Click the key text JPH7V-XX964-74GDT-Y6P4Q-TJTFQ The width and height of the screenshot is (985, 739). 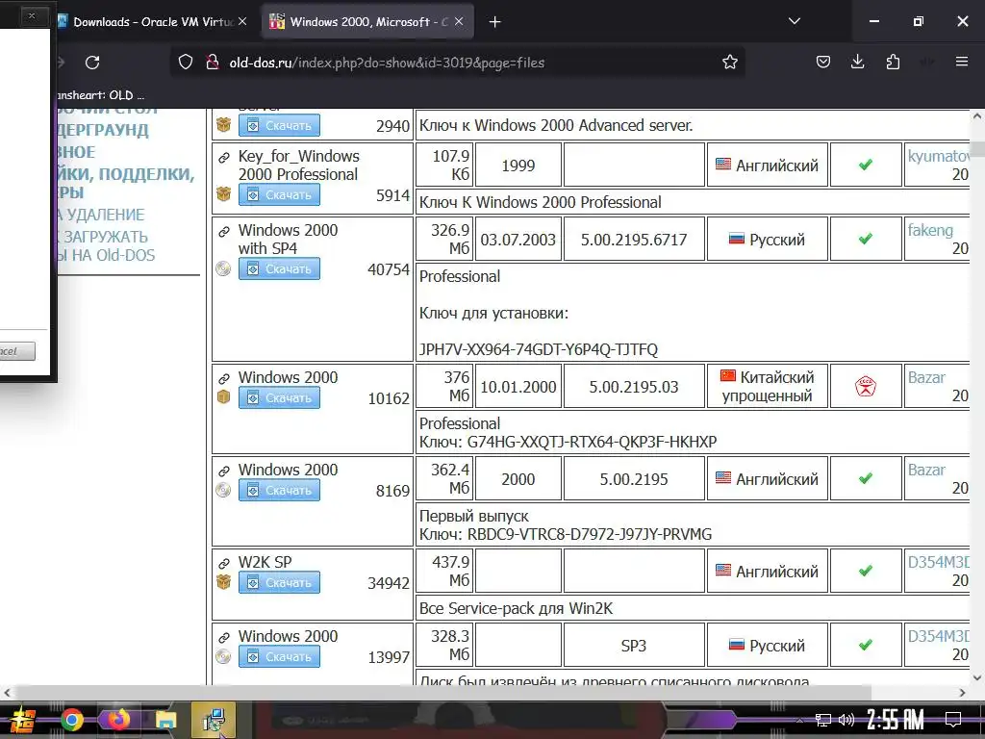(539, 349)
